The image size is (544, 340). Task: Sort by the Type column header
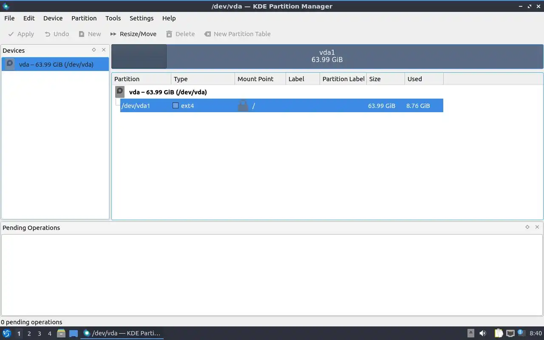point(203,79)
